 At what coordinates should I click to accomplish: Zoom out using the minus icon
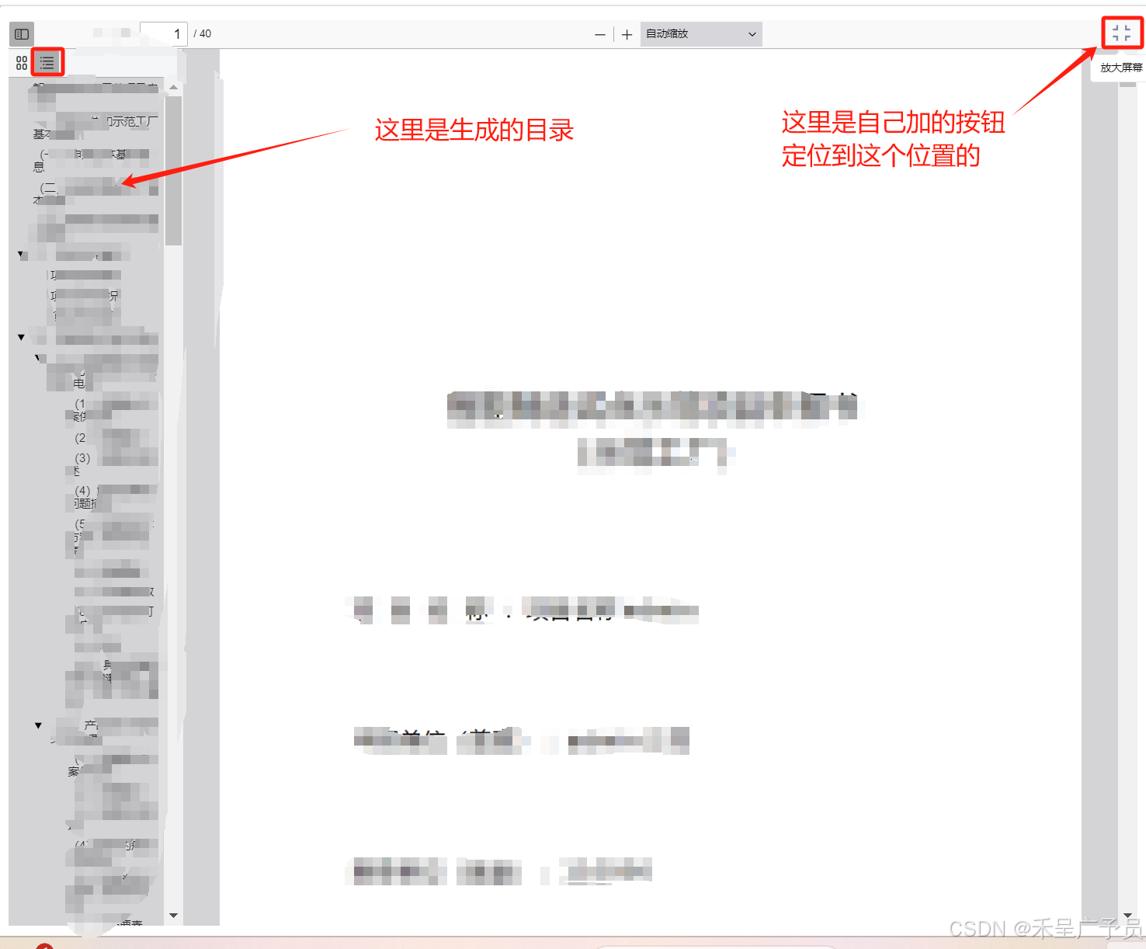(600, 34)
